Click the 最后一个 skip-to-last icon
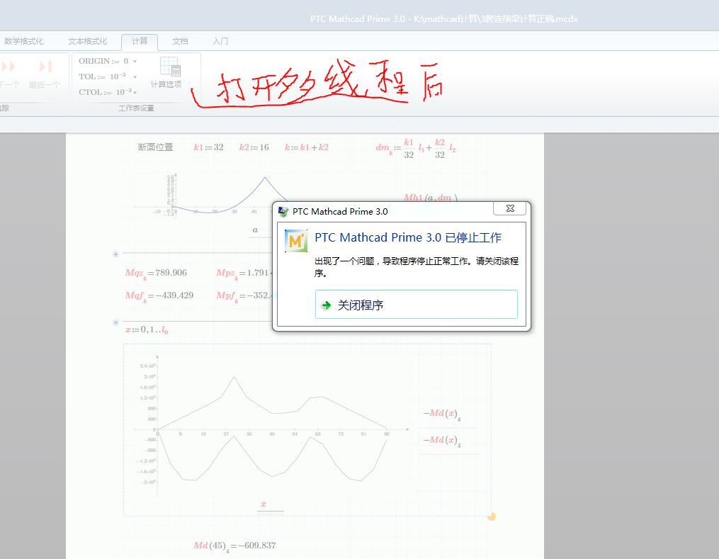The image size is (719, 559). [x=45, y=67]
